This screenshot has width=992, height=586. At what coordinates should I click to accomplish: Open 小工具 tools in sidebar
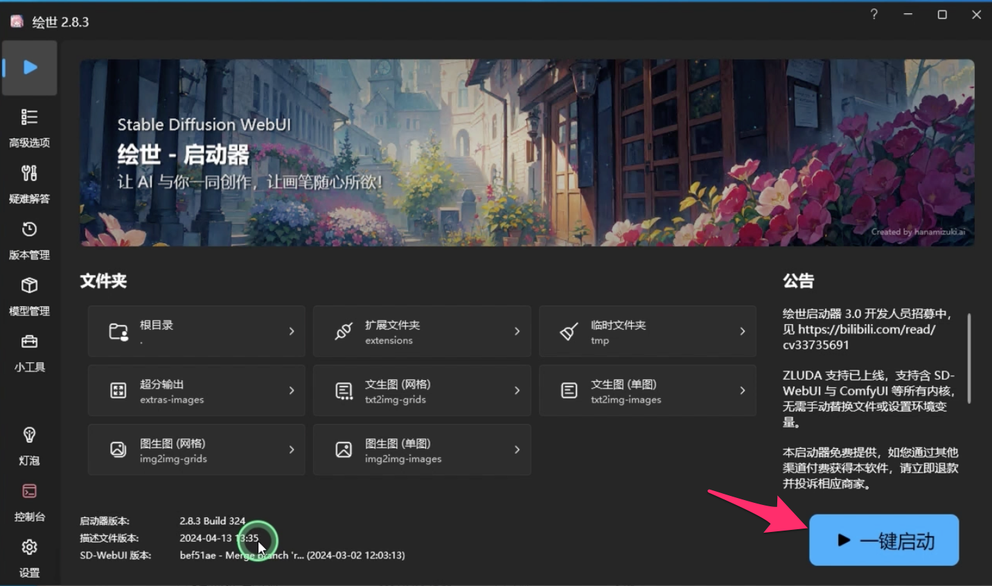pyautogui.click(x=29, y=353)
